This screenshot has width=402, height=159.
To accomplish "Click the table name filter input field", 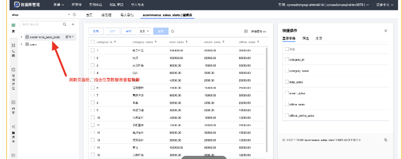I will pyautogui.click(x=41, y=24).
